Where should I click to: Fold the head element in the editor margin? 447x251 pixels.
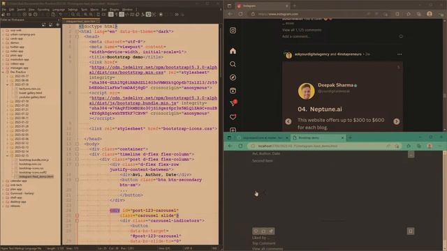pyautogui.click(x=77, y=36)
